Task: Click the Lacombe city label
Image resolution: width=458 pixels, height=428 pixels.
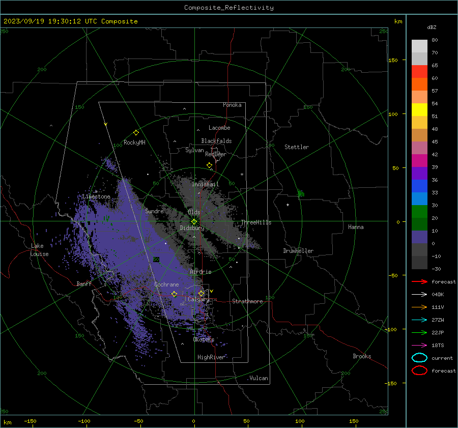Action: pyautogui.click(x=219, y=128)
